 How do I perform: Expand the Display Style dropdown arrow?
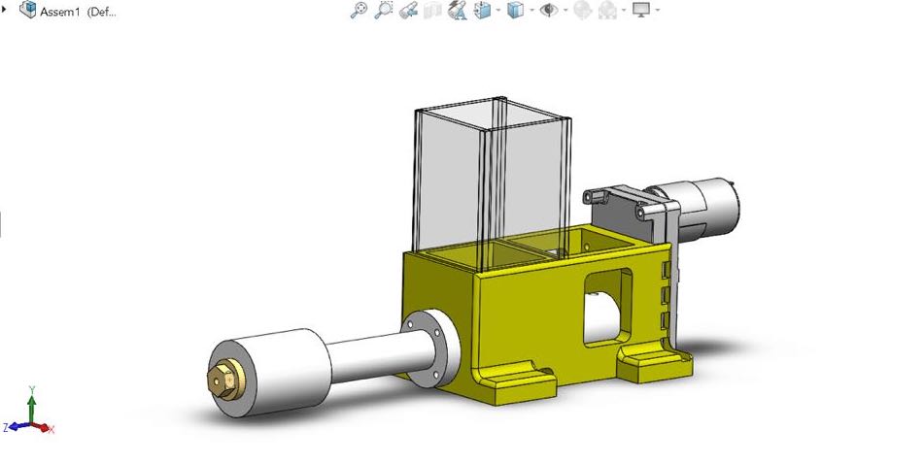[532, 10]
